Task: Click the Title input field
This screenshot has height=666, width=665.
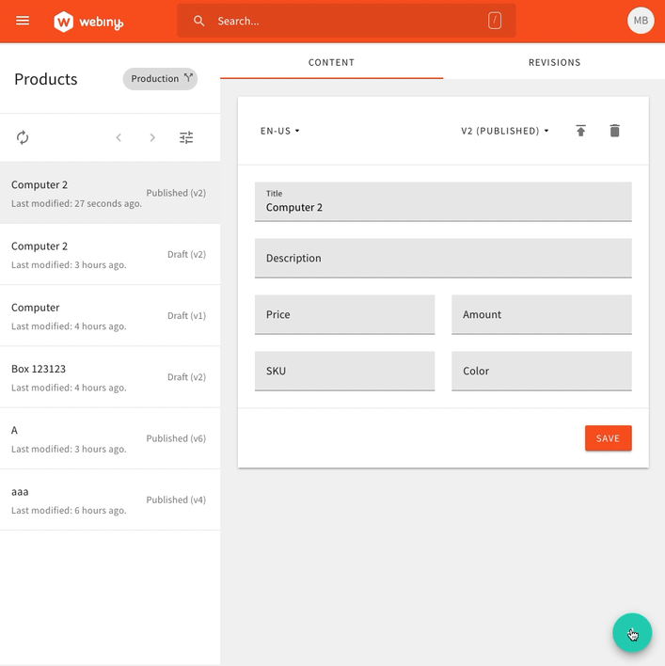Action: coord(443,201)
